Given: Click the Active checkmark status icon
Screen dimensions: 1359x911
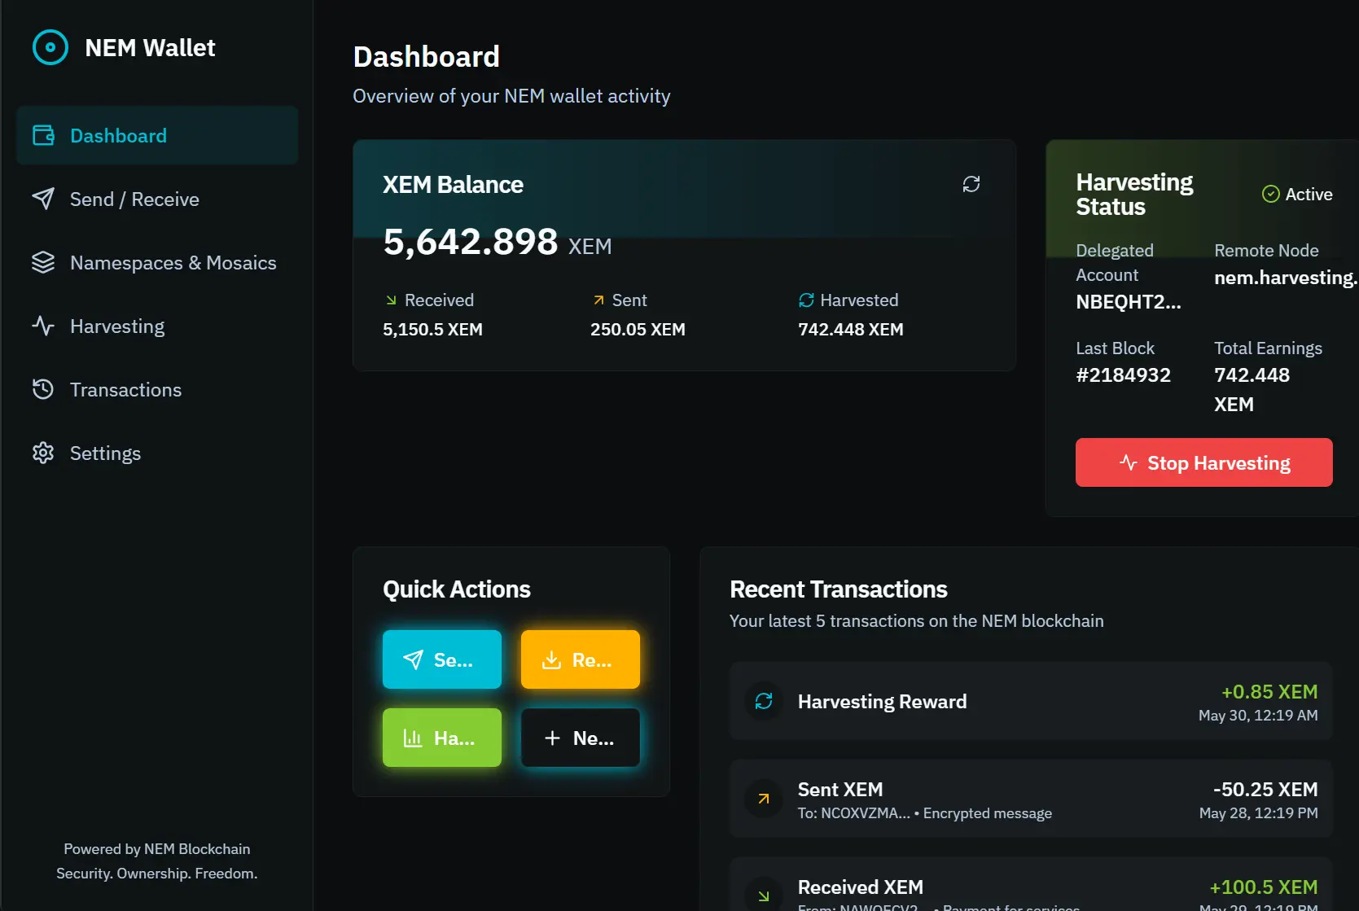Looking at the screenshot, I should click(1270, 194).
